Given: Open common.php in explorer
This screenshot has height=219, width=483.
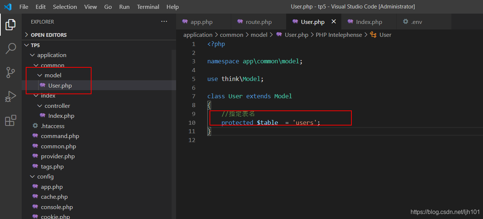Looking at the screenshot, I should coord(99,146).
